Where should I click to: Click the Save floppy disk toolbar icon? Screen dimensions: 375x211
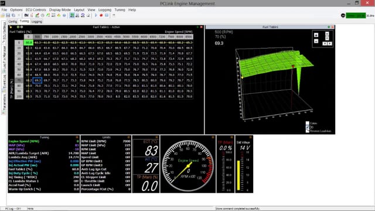pos(8,15)
